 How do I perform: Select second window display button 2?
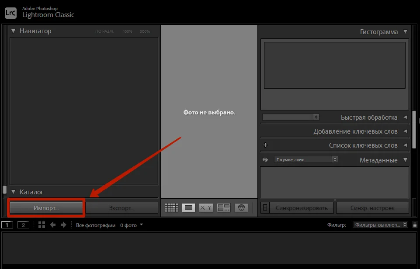tap(23, 225)
